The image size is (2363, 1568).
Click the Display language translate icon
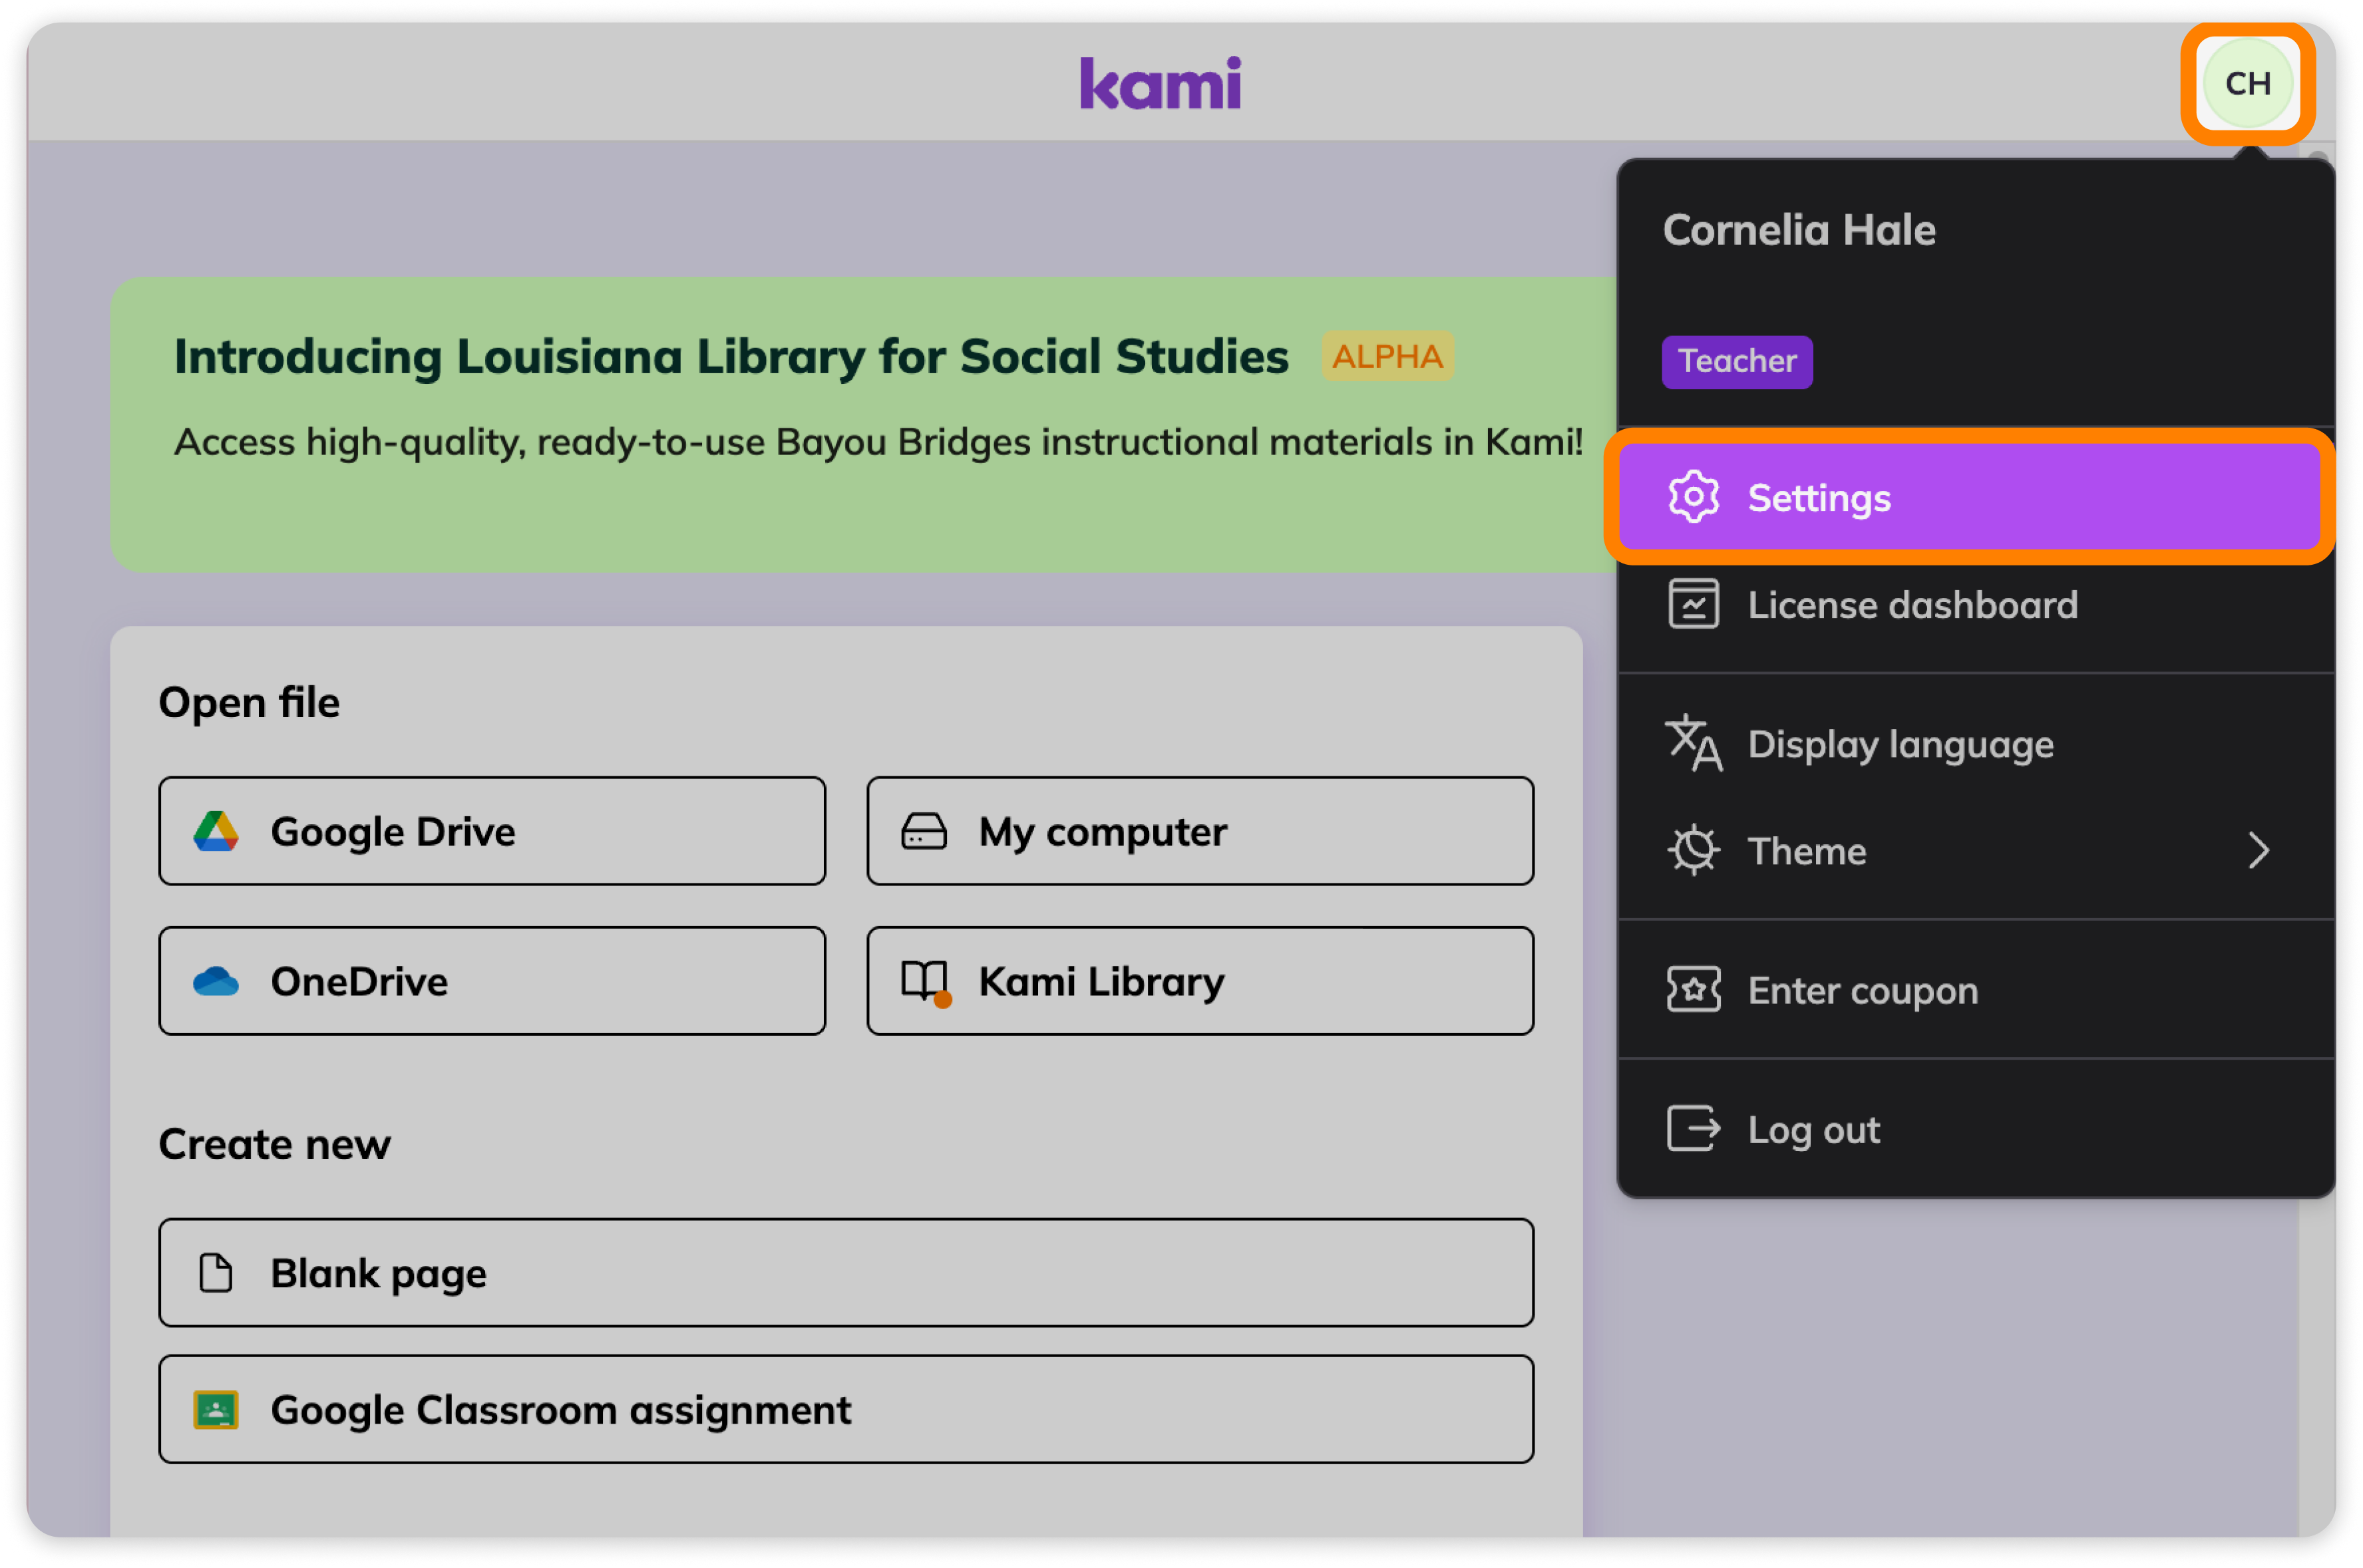(1693, 743)
